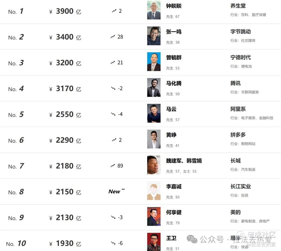
Task: Click the upward trend arrow with 89
Action: click(113, 166)
